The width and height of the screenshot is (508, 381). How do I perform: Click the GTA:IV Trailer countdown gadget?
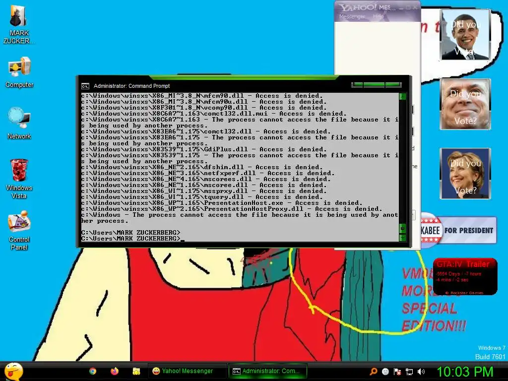point(465,276)
